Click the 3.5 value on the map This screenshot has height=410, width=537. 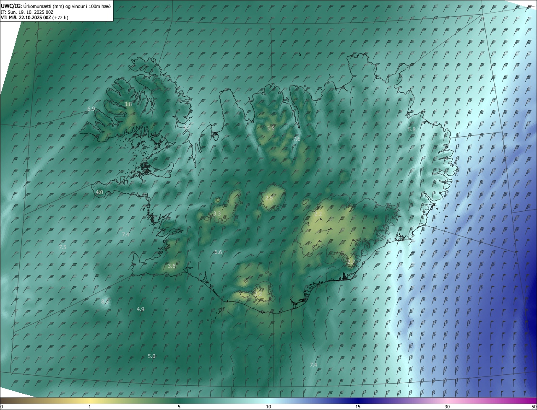coord(271,128)
